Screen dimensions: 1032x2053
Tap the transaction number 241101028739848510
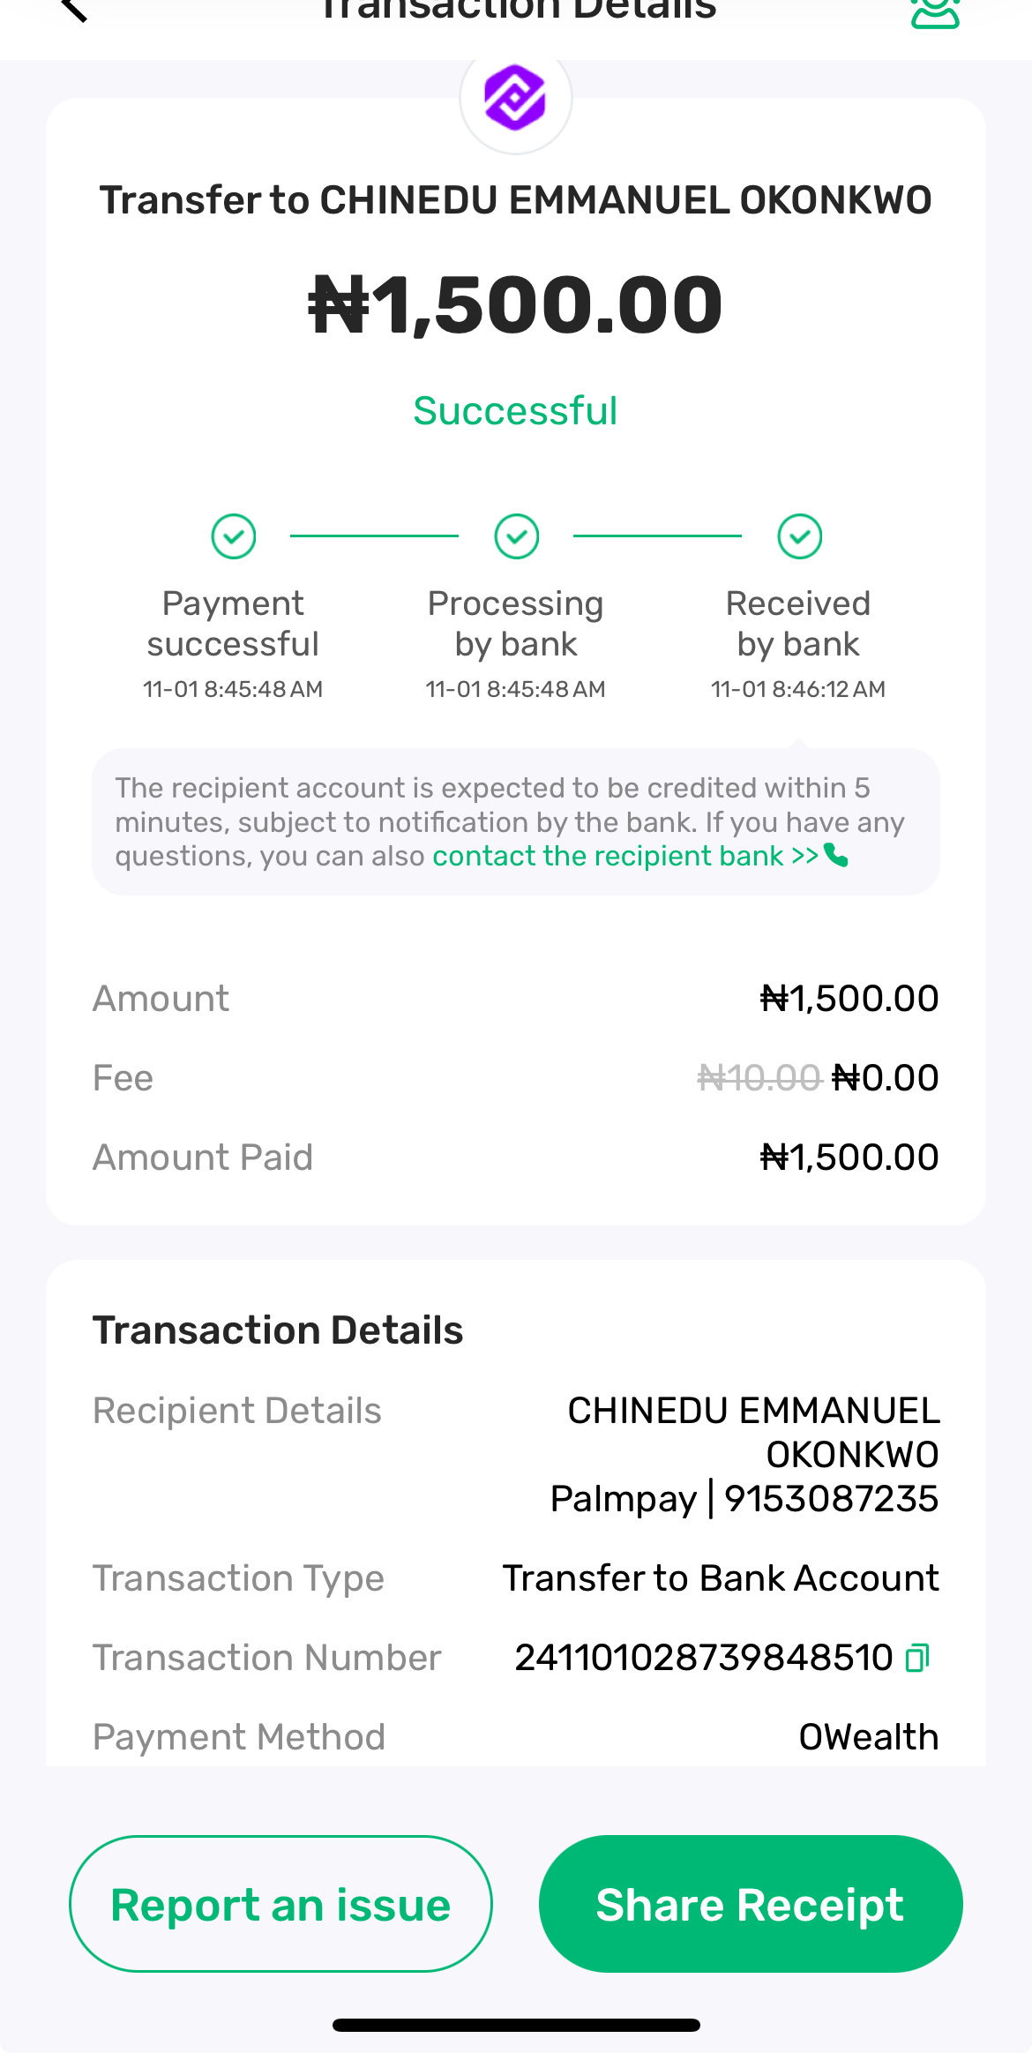[x=704, y=1658]
